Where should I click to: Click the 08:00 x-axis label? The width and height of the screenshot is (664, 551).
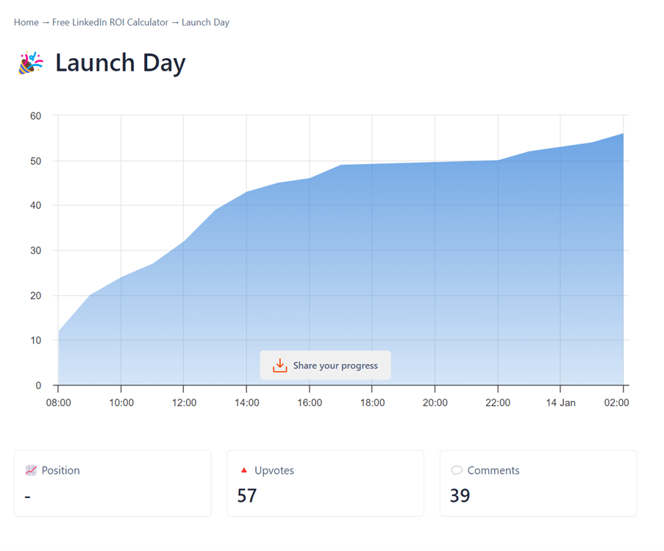coord(58,403)
